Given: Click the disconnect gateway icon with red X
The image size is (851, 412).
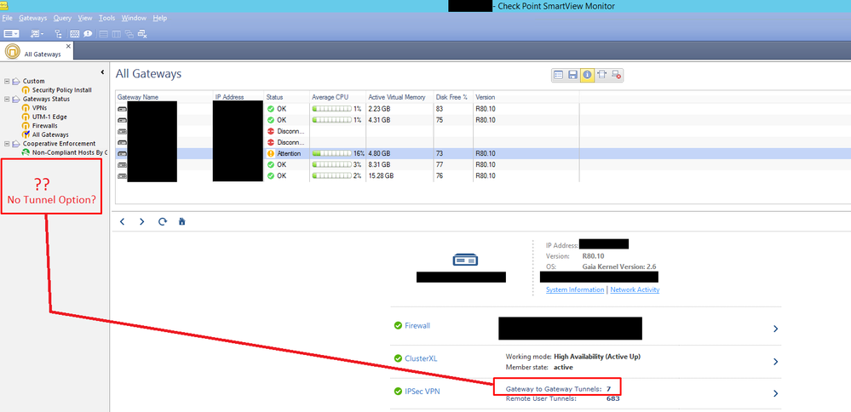Looking at the screenshot, I should (x=616, y=75).
